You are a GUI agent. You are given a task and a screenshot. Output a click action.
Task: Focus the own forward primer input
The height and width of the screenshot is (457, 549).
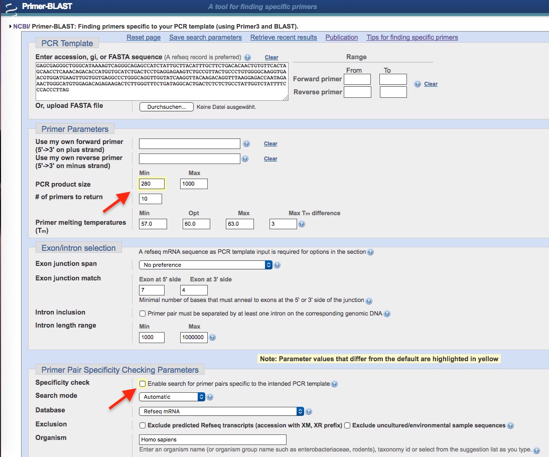[189, 144]
